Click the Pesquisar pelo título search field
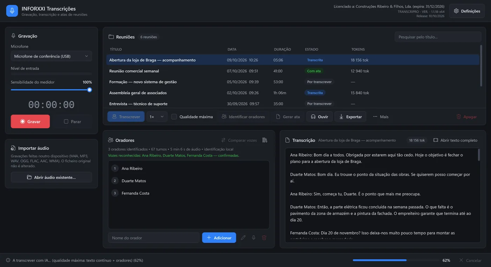Screen dimensions: 491x267 click(x=438, y=37)
